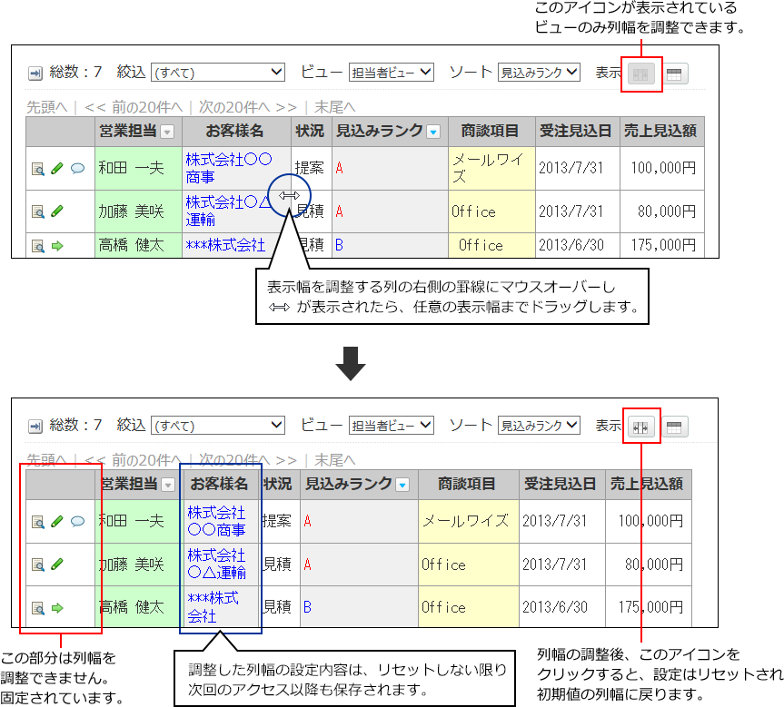
Task: Open detail icon for 和田 一夫 row, upper table
Action: (38, 169)
